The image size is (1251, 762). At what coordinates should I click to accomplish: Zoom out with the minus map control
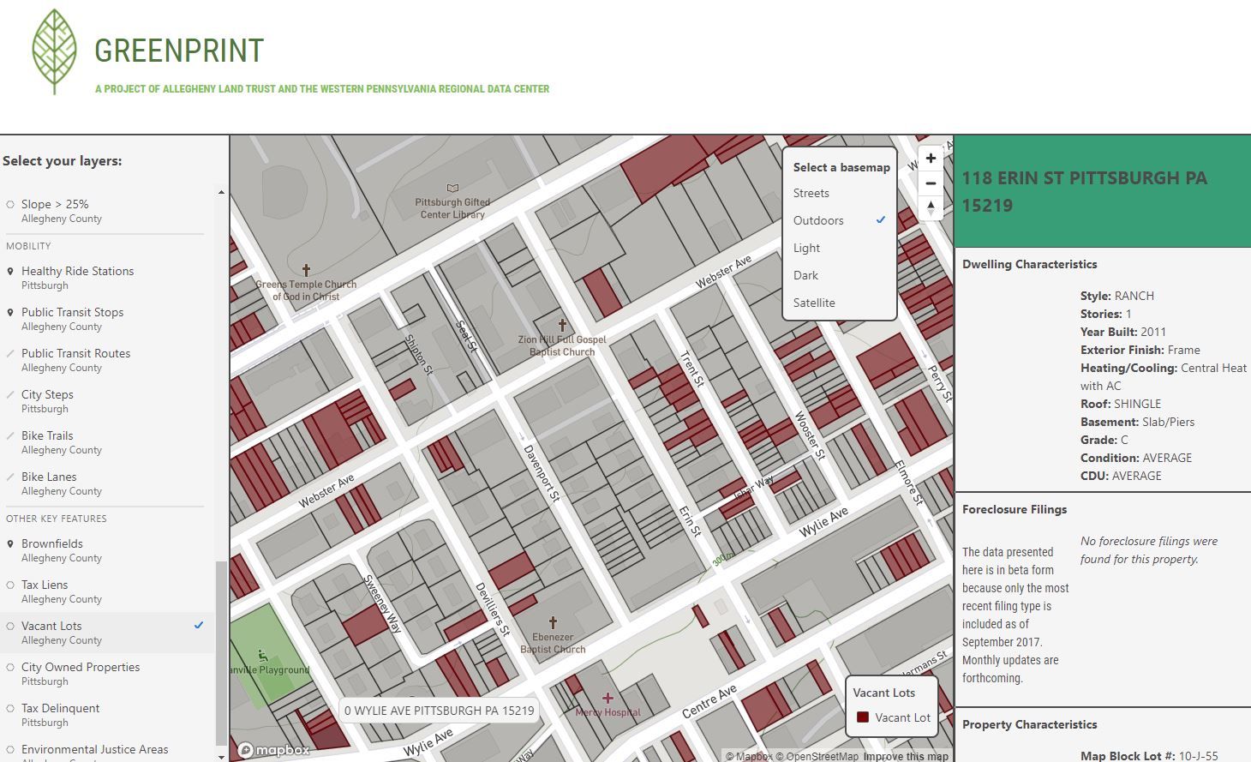click(x=931, y=183)
